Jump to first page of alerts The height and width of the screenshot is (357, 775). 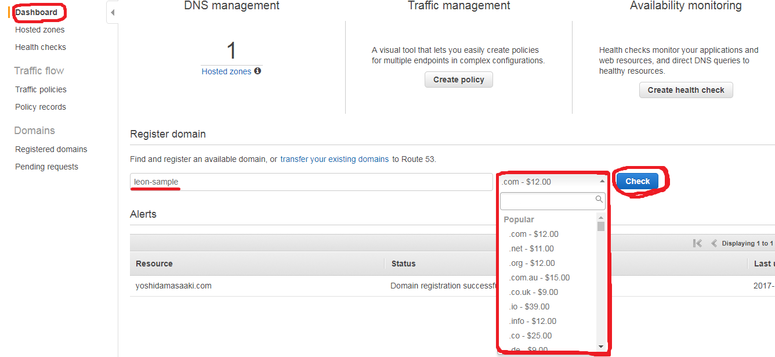pos(697,243)
